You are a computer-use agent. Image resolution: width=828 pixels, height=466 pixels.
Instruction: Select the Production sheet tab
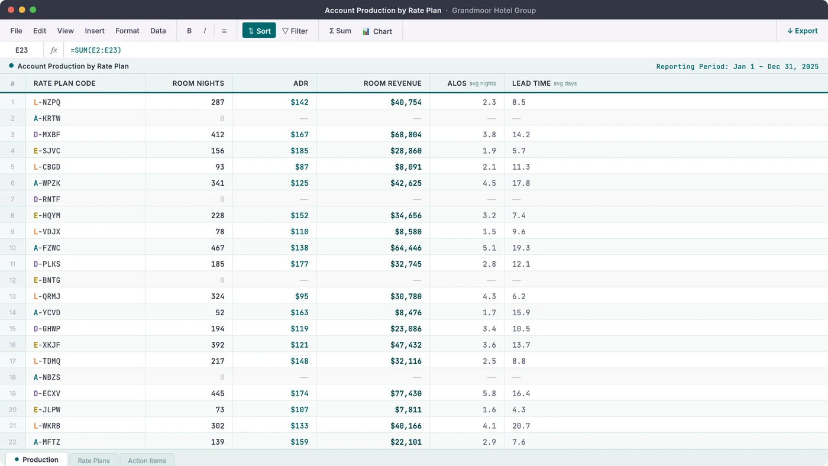coord(37,459)
